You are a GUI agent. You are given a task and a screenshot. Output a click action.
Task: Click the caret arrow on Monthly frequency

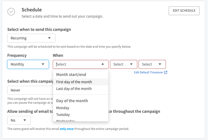pyautogui.click(x=43, y=64)
